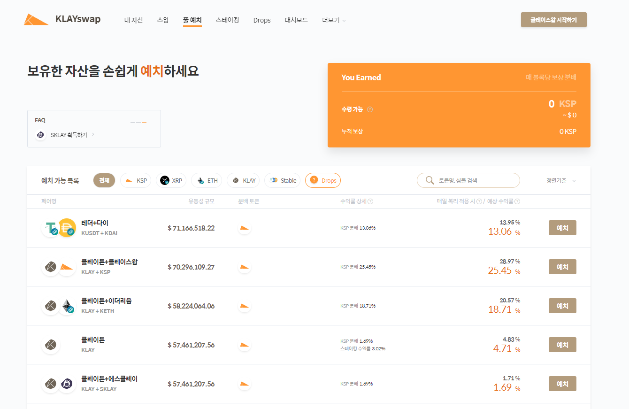629x409 pixels.
Task: Click 클레이스왑 시작하기 button
Action: click(554, 20)
